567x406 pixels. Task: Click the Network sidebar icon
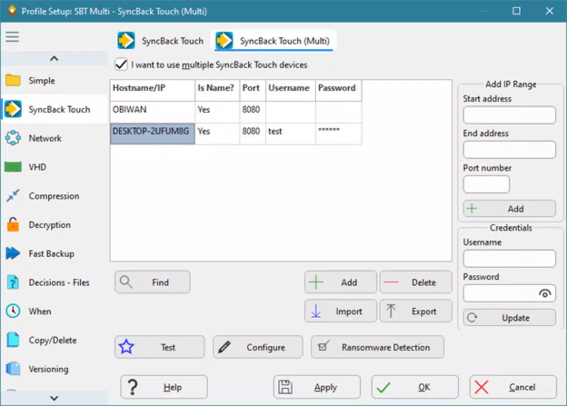point(13,138)
